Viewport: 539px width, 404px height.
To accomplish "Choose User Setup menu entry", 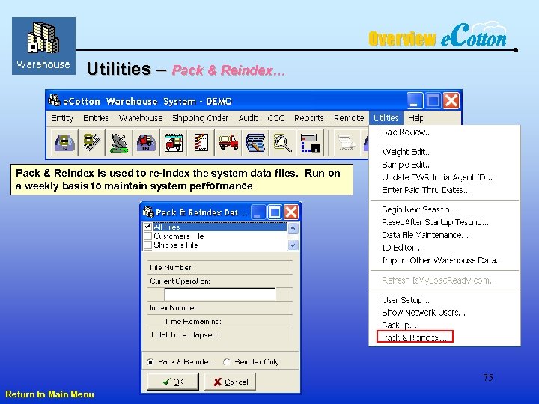I will pos(406,300).
